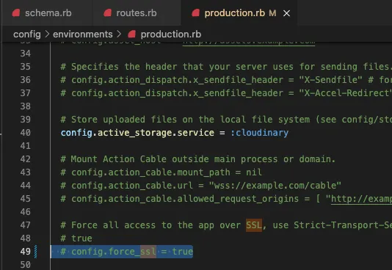Click line number 43 in the gutter
Image resolution: width=392 pixels, height=270 pixels.
coord(25,172)
